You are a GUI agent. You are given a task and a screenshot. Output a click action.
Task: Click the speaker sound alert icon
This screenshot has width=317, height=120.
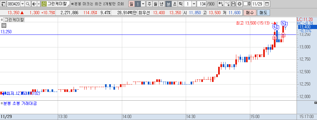34,4
